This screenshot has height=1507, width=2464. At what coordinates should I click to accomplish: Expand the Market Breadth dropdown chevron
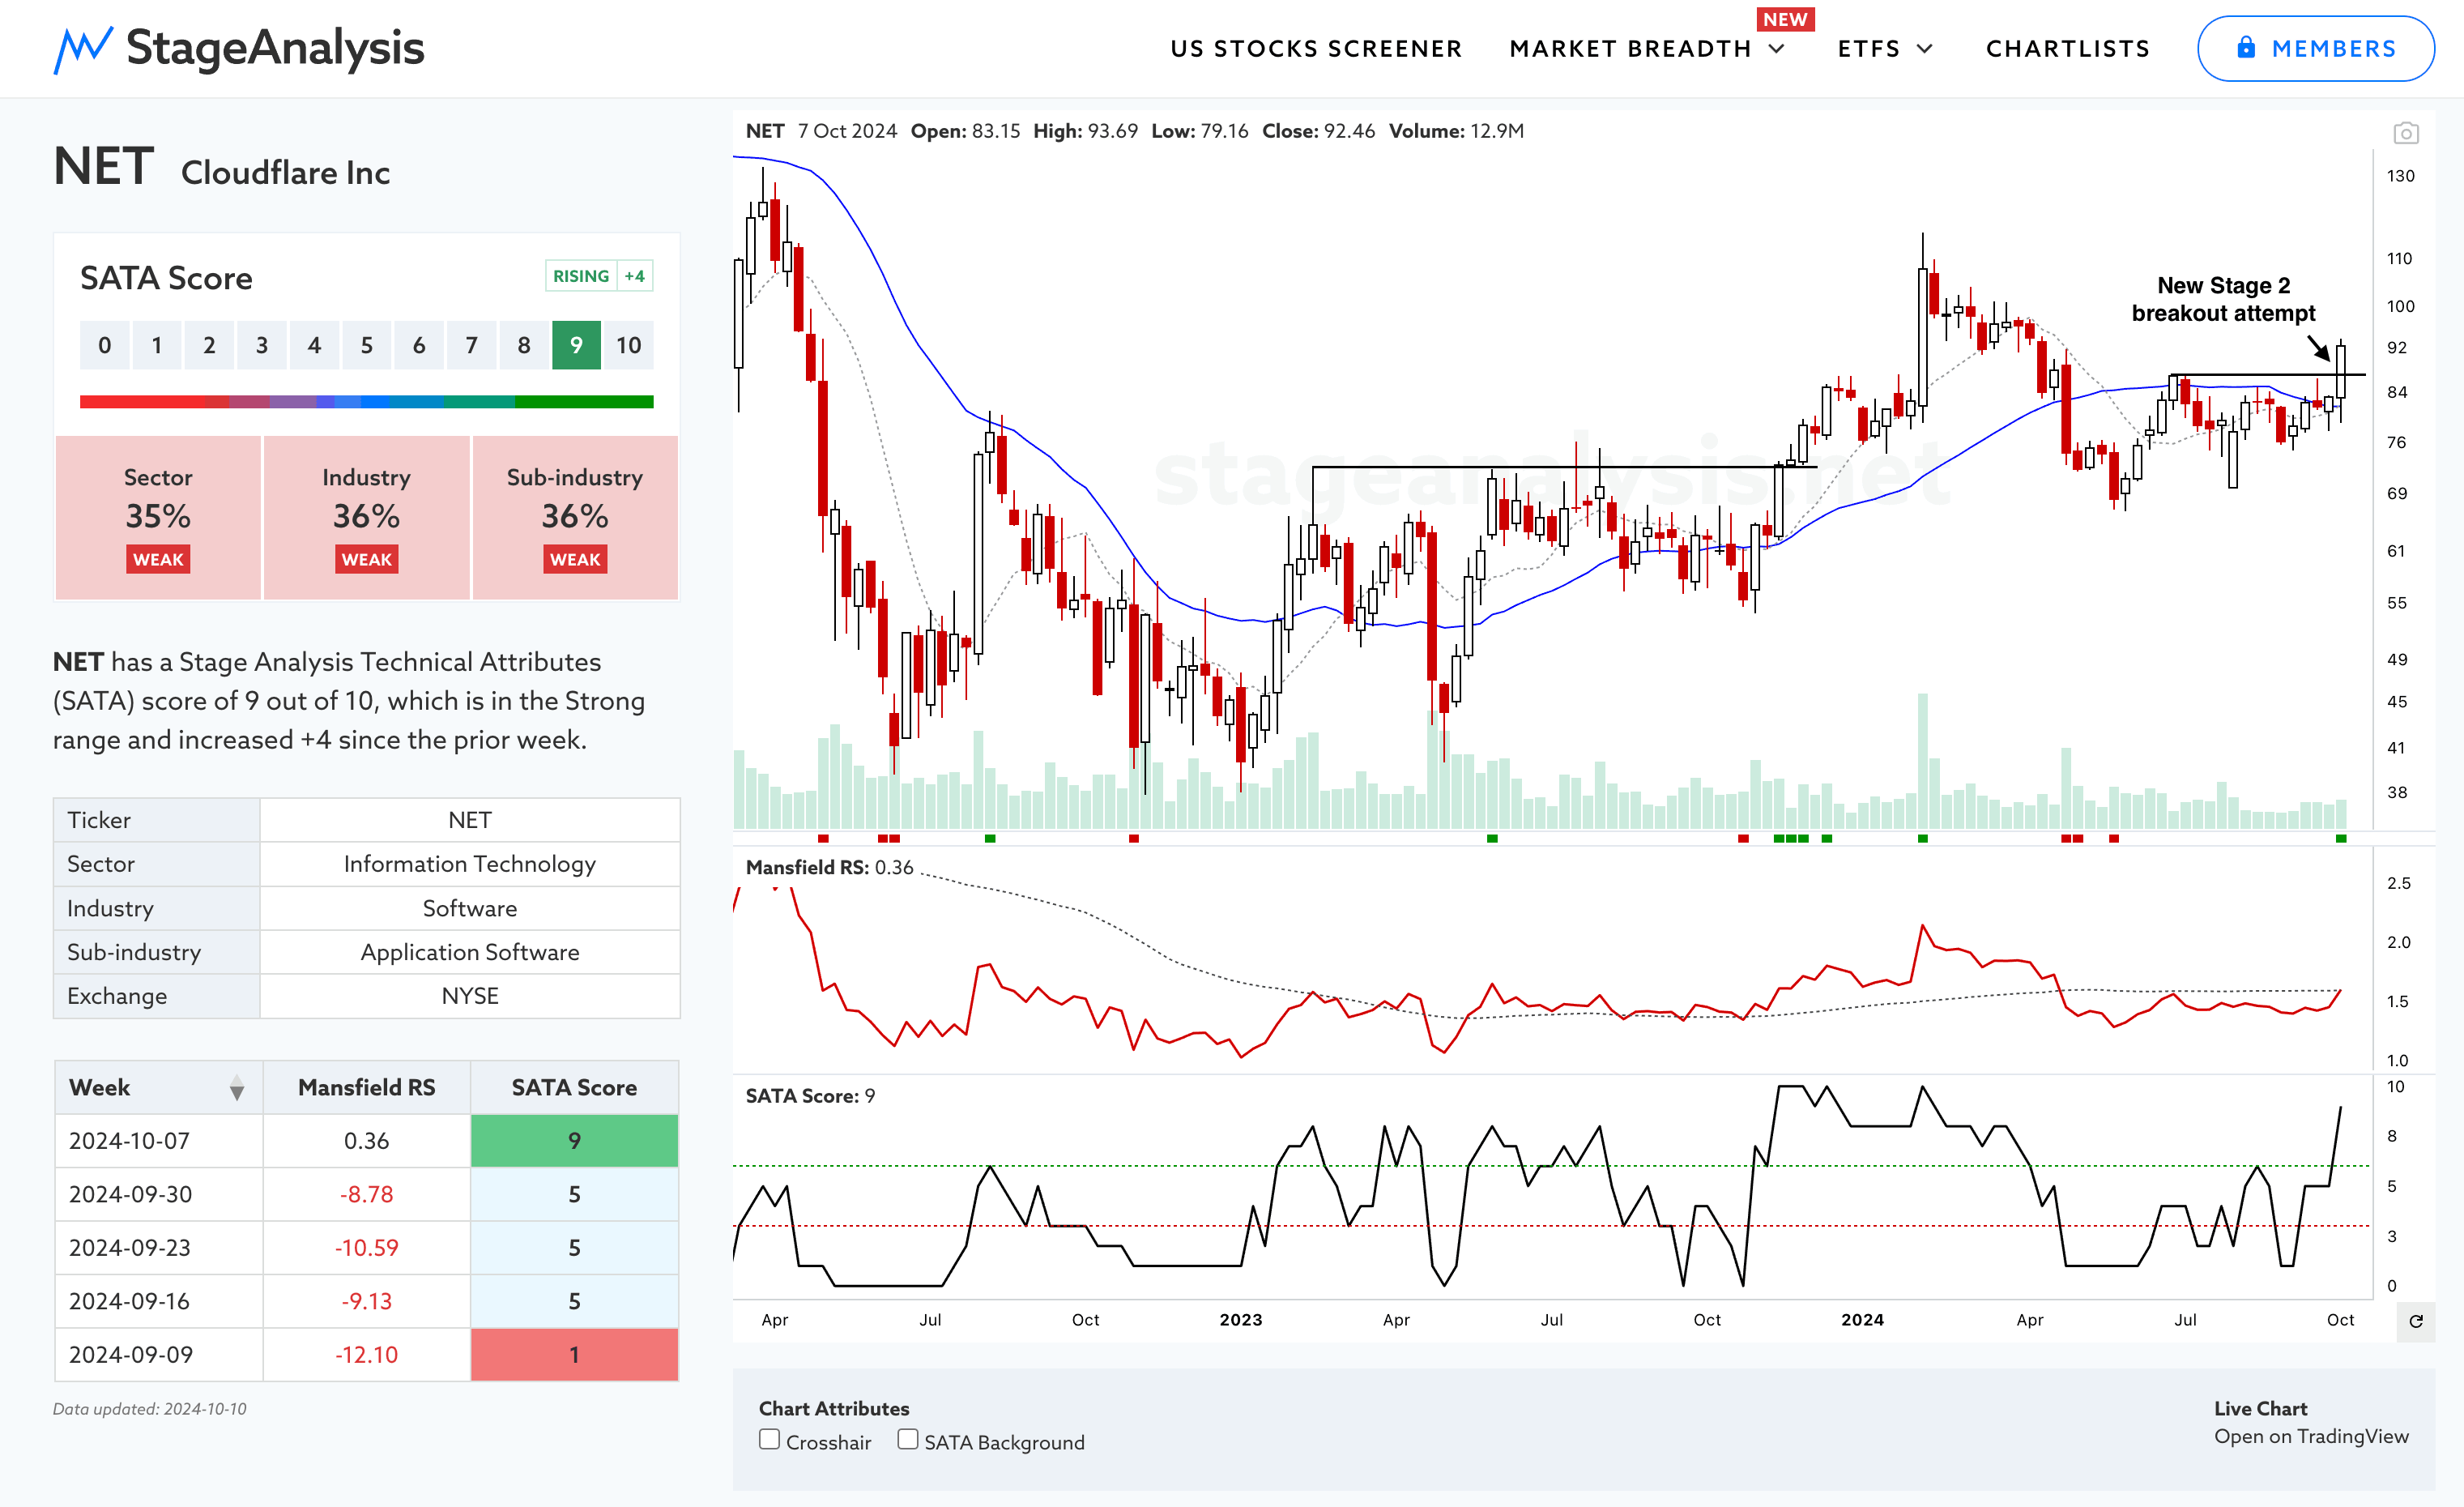coord(1777,48)
